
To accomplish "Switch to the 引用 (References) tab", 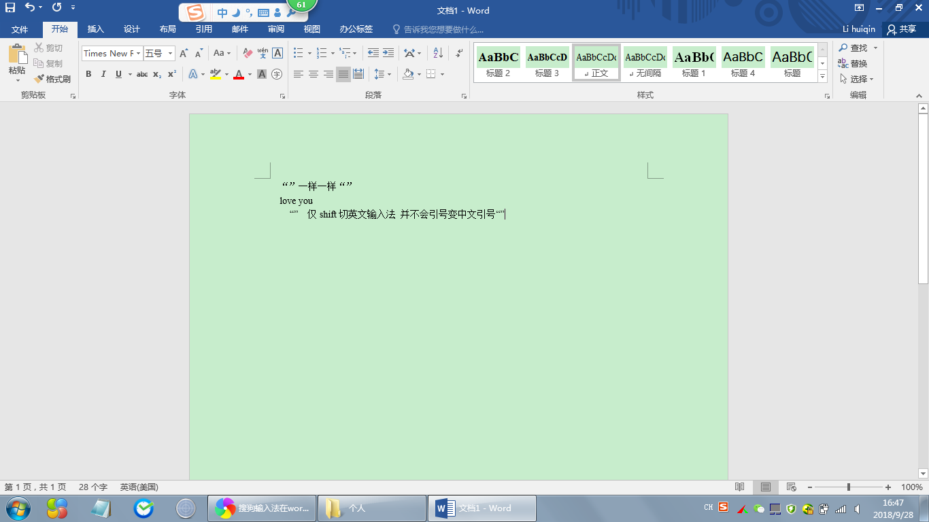I will coord(204,29).
